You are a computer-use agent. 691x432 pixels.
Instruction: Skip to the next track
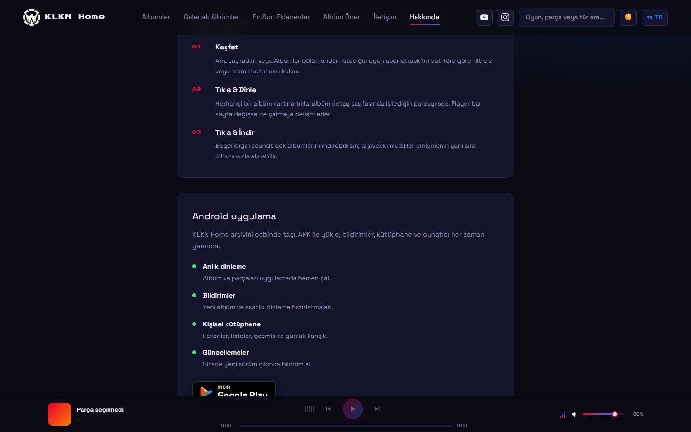tap(377, 409)
